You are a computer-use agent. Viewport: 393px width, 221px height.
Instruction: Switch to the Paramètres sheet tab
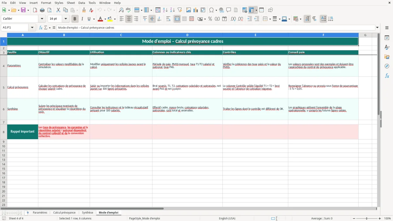[x=40, y=212]
